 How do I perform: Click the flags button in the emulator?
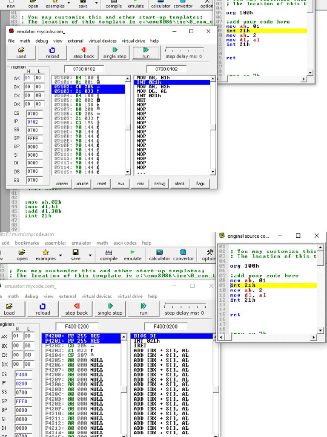coord(200,184)
